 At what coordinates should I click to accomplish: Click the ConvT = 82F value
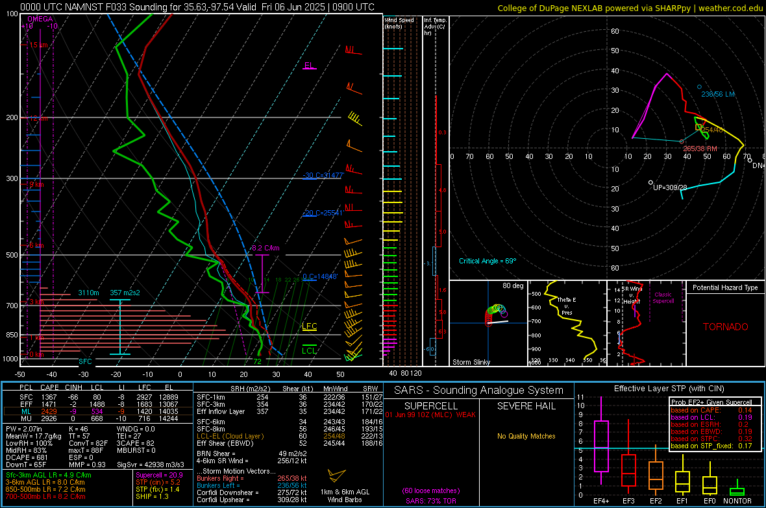point(88,443)
